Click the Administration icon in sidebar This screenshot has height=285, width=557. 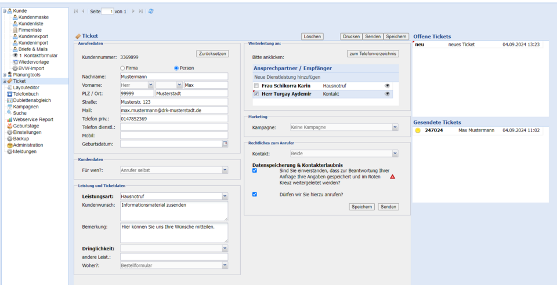click(x=10, y=145)
